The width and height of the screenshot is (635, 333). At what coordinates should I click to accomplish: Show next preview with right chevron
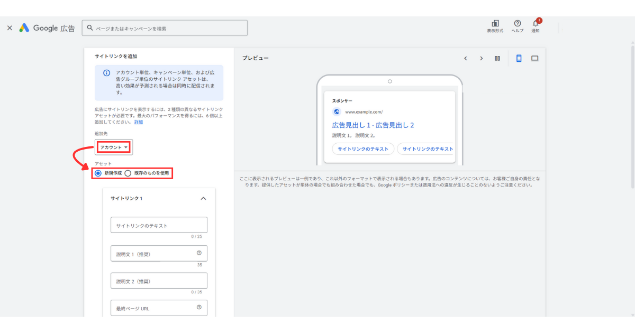[x=481, y=59]
